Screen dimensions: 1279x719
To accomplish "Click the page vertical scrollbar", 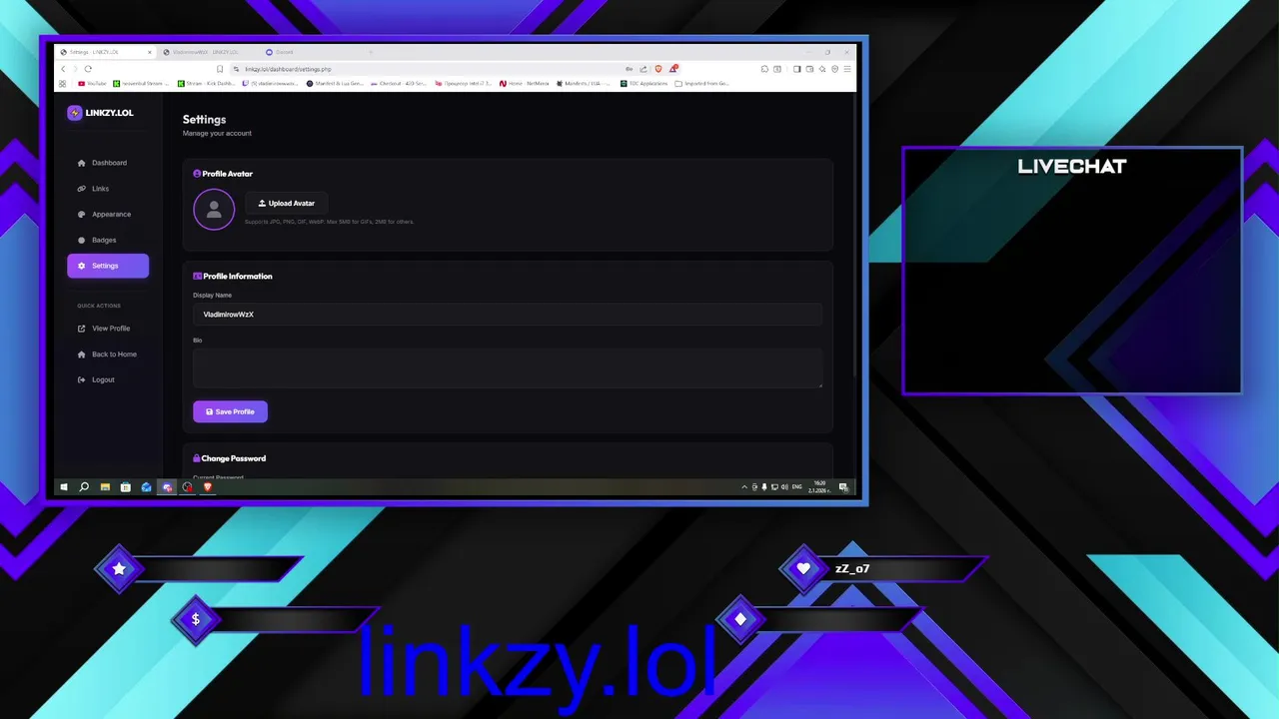I will [x=853, y=235].
